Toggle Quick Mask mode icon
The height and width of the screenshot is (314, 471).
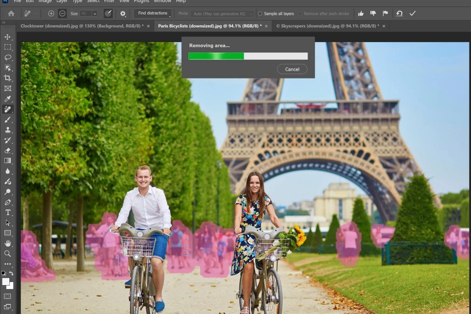pos(8,296)
